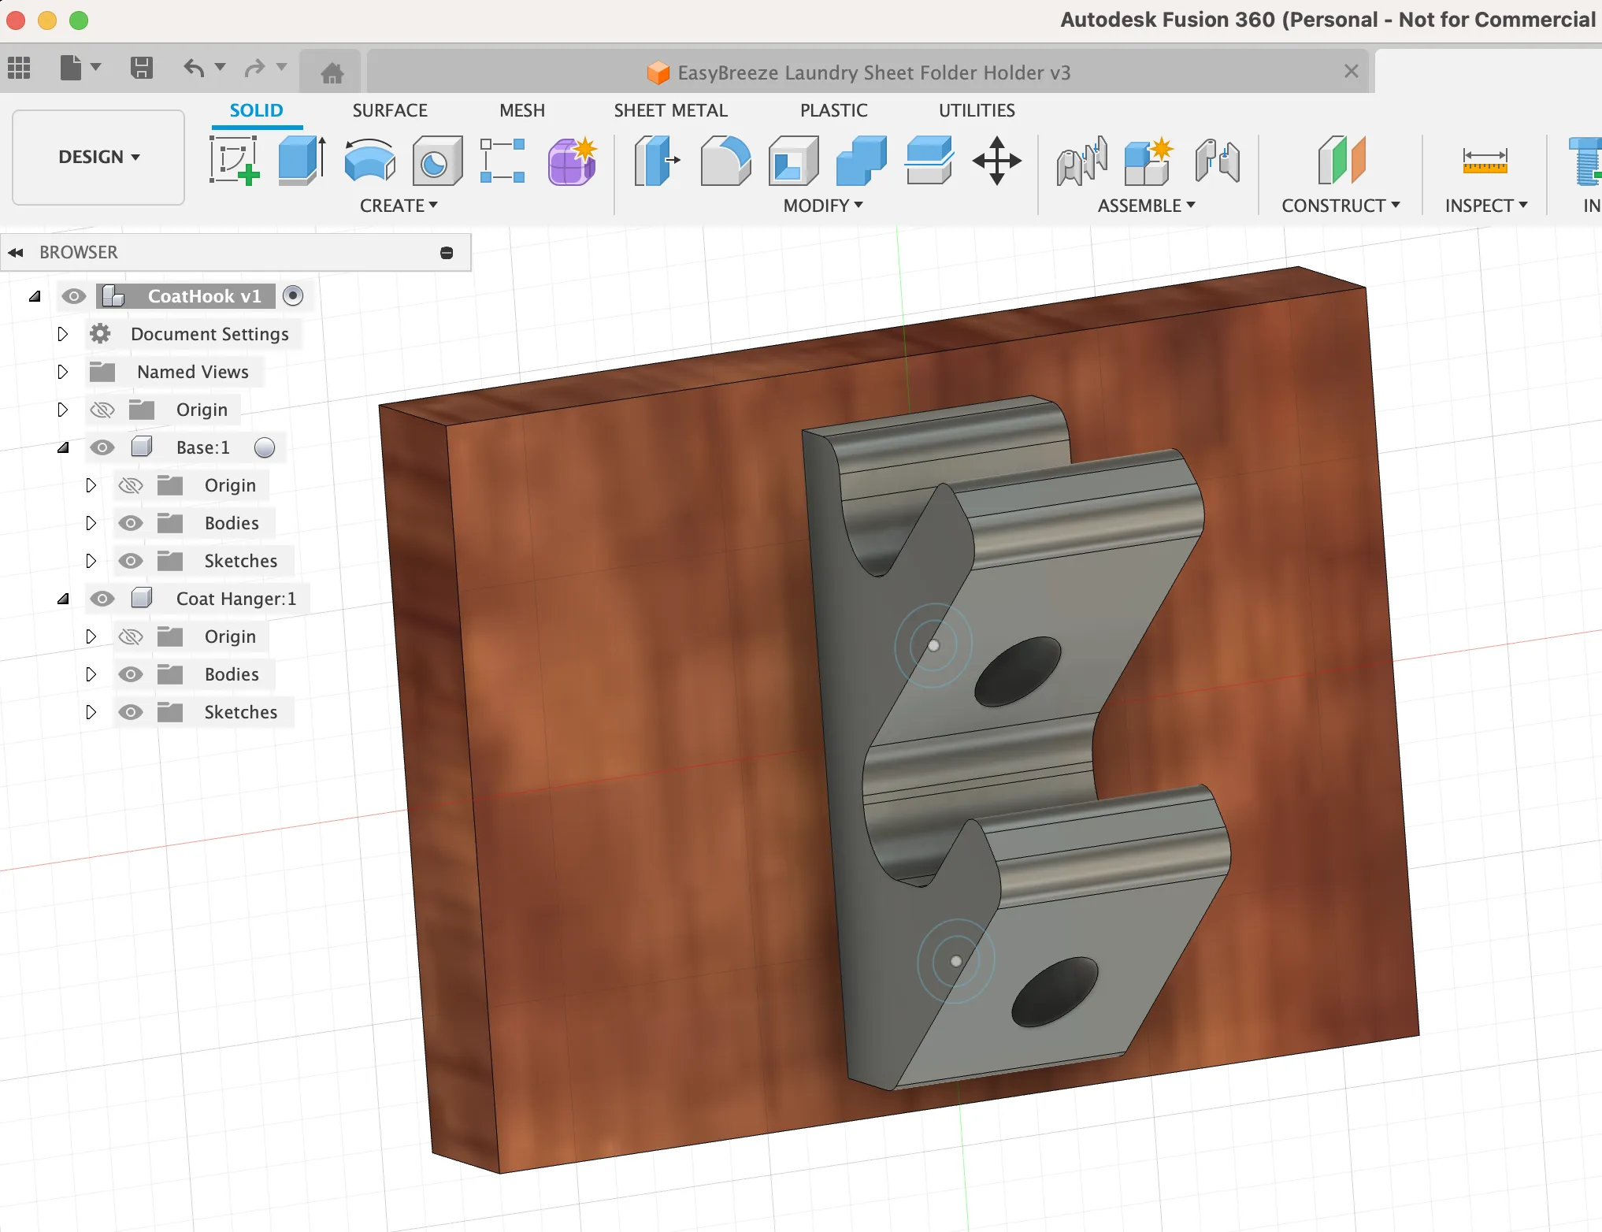The width and height of the screenshot is (1602, 1232).
Task: Toggle visibility of Coat Hanger:1 component
Action: [102, 599]
